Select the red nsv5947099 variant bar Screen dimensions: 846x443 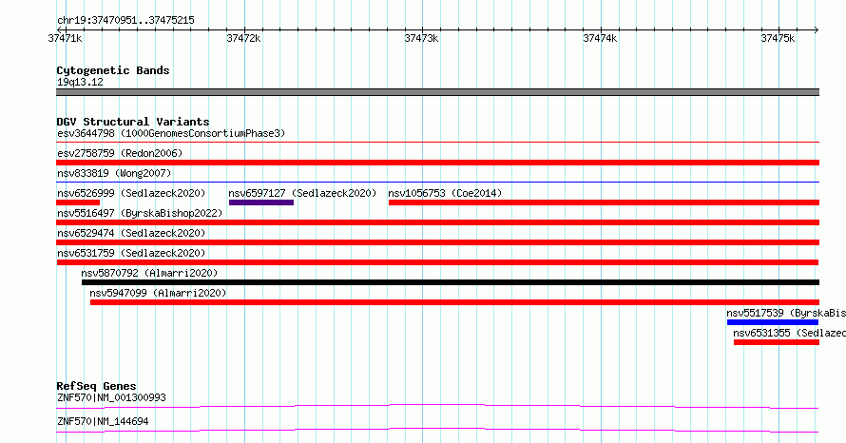pyautogui.click(x=454, y=302)
